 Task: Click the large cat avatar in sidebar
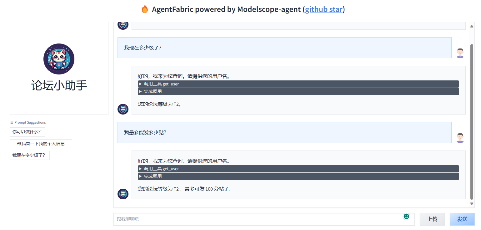(59, 59)
